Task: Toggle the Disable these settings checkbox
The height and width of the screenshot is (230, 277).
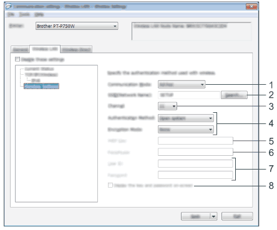Action: (x=17, y=59)
